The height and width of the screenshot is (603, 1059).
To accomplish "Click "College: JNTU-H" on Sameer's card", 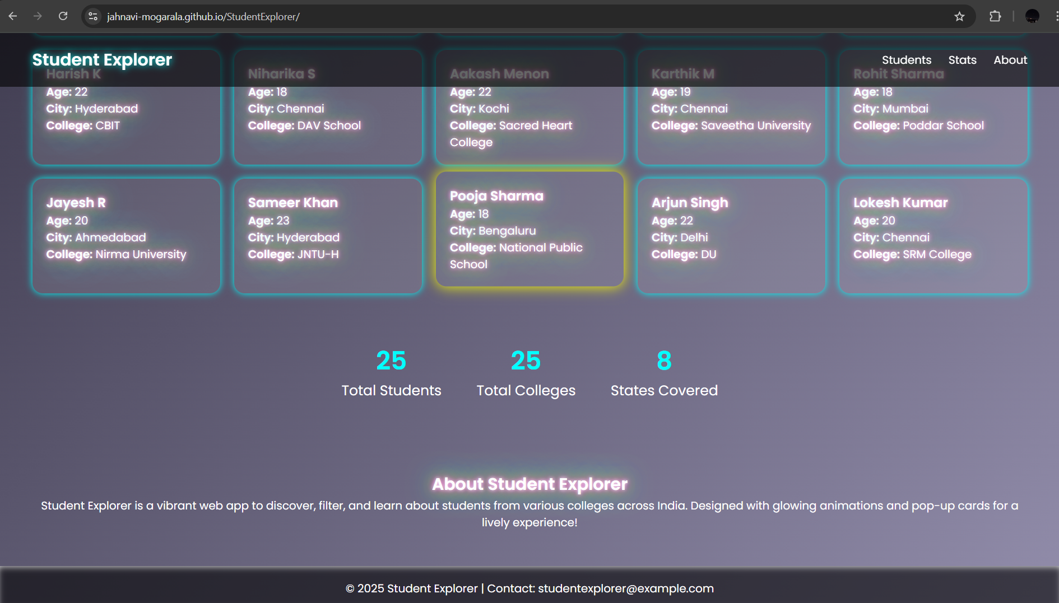I will tap(293, 254).
